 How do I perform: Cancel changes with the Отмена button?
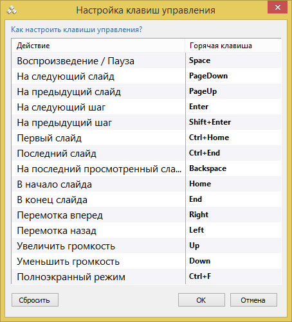253,300
